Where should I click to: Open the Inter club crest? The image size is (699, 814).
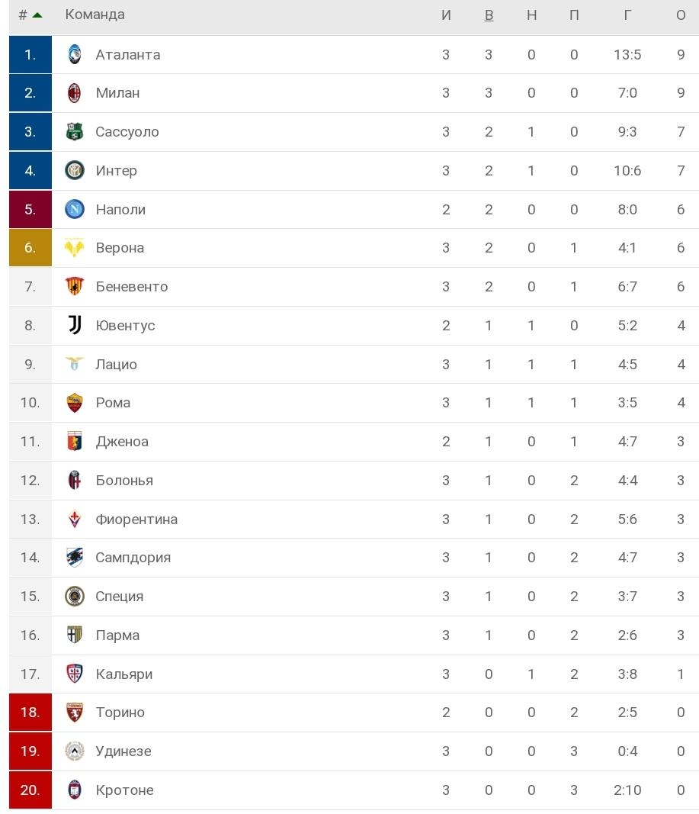pos(73,170)
